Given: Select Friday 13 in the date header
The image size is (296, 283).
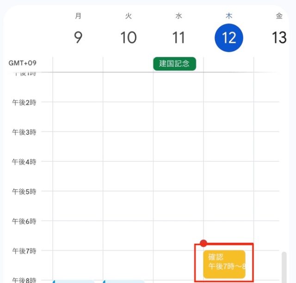Looking at the screenshot, I should (279, 37).
